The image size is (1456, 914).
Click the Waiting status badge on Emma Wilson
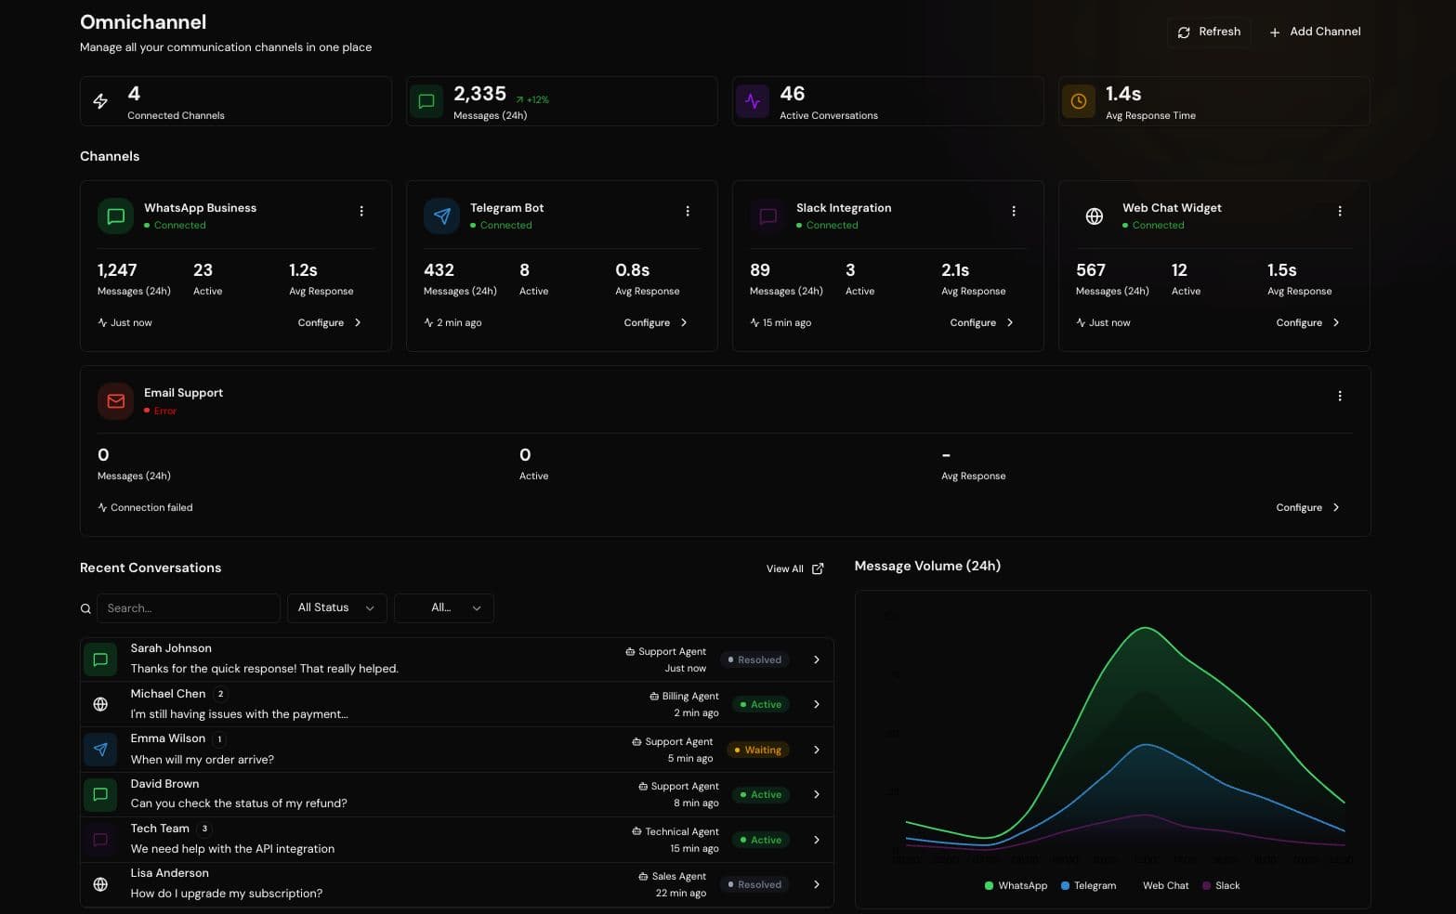[x=757, y=750]
